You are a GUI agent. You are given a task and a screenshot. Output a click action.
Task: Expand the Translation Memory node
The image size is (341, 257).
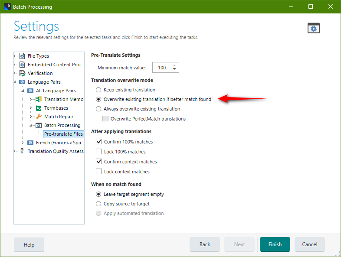31,99
